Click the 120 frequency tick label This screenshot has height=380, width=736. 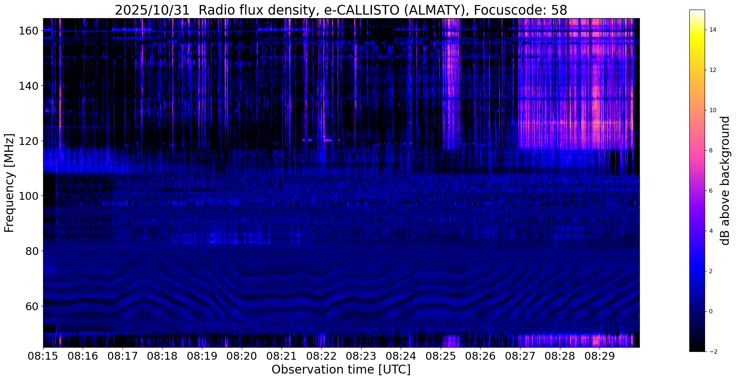28,141
